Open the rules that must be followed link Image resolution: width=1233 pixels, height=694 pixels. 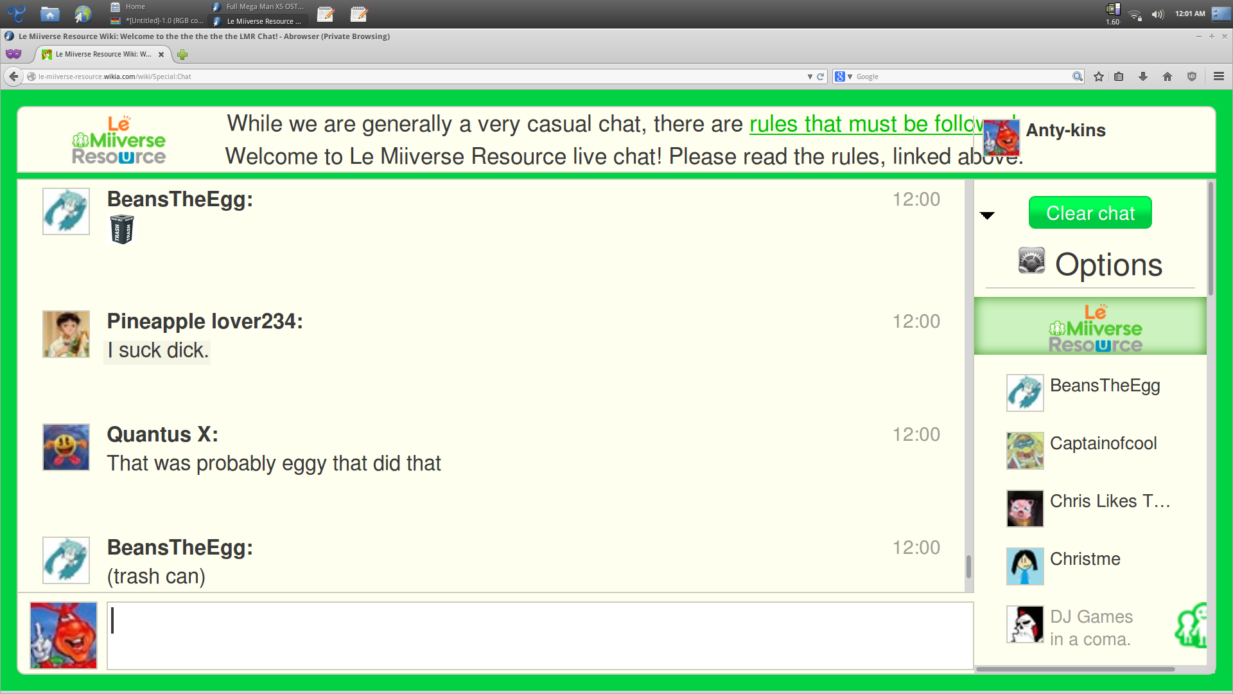tap(865, 123)
